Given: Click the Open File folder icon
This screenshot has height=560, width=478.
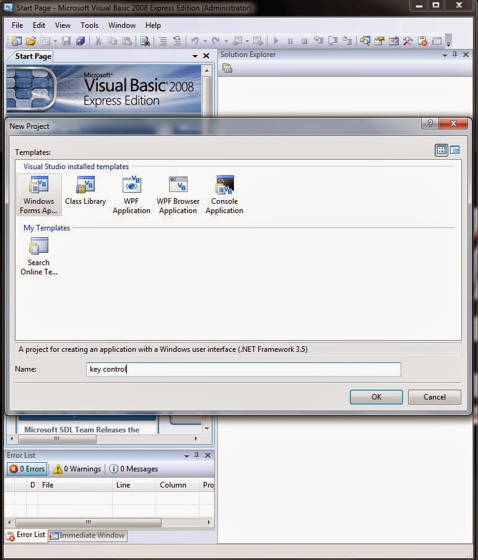Looking at the screenshot, I should tap(31, 41).
